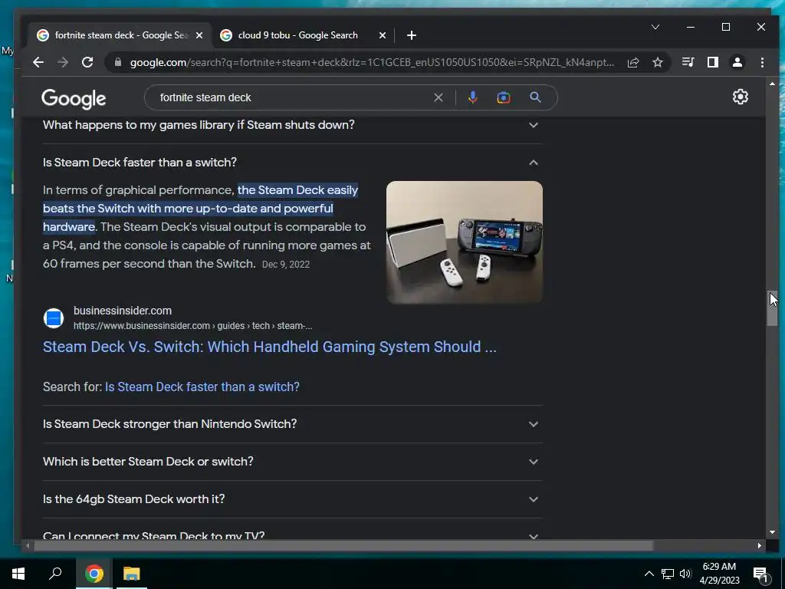Open the notification center icon
The width and height of the screenshot is (785, 589).
tap(761, 574)
